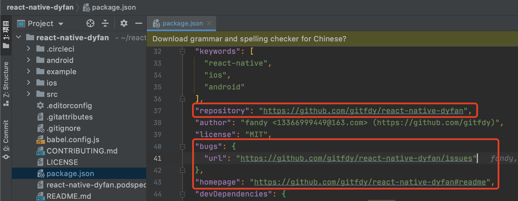Viewport: 518px width, 201px height.
Task: Open the homepage readme URL link
Action: [370, 182]
